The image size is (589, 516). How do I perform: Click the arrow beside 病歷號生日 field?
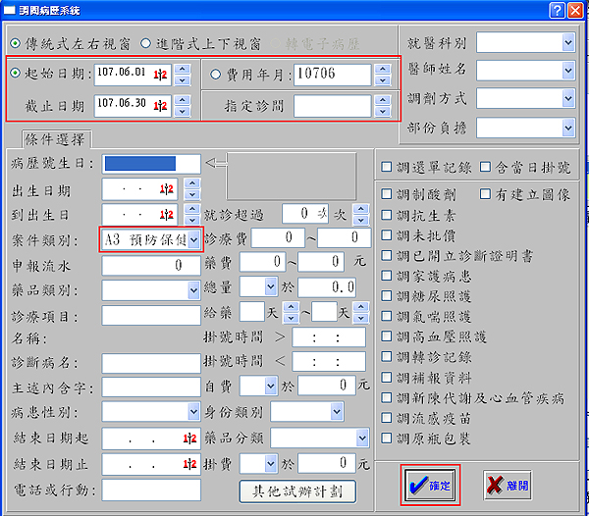point(215,162)
